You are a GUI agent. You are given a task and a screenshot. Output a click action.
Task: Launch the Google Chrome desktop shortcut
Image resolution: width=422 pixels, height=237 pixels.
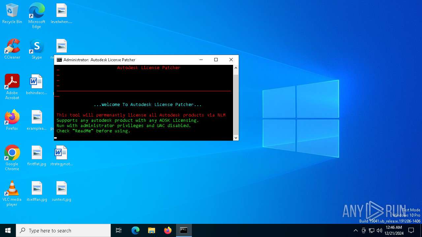[12, 158]
